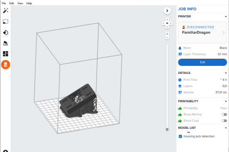This screenshot has height=152, width=229.
Task: Uncheck the housing pcb detection checkbox
Action: [x=180, y=136]
